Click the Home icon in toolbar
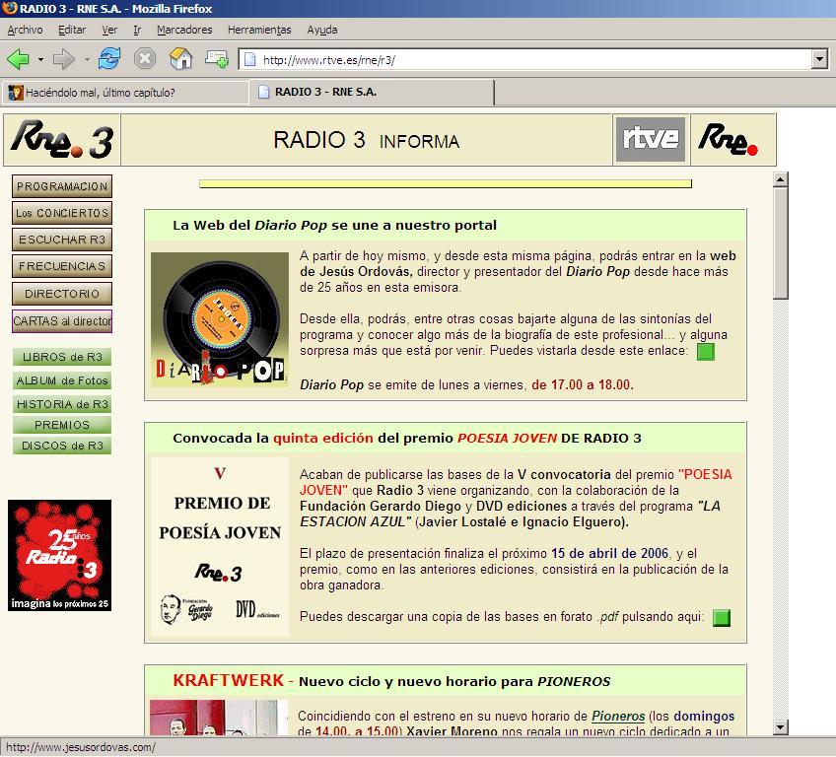The image size is (836, 757). 180,59
